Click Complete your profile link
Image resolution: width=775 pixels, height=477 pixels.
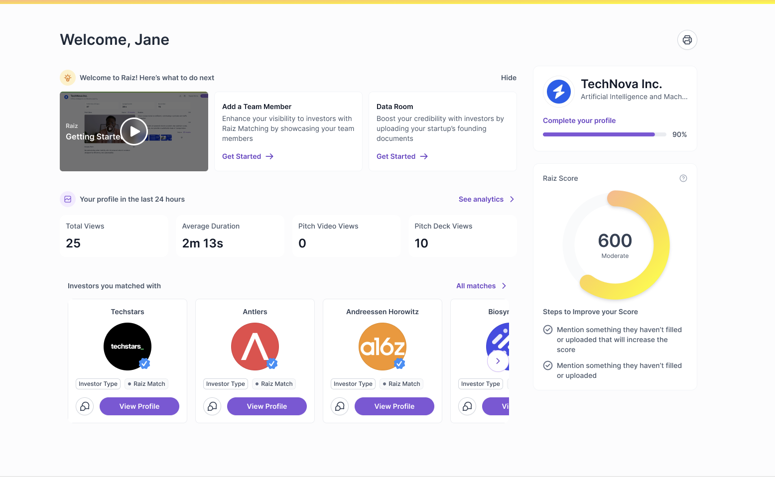pyautogui.click(x=579, y=120)
